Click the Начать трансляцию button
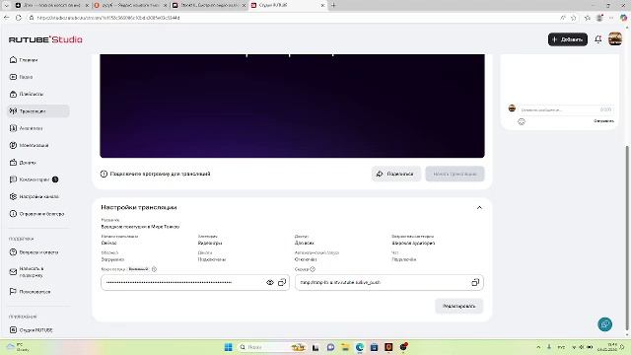The height and width of the screenshot is (355, 631). [x=455, y=174]
